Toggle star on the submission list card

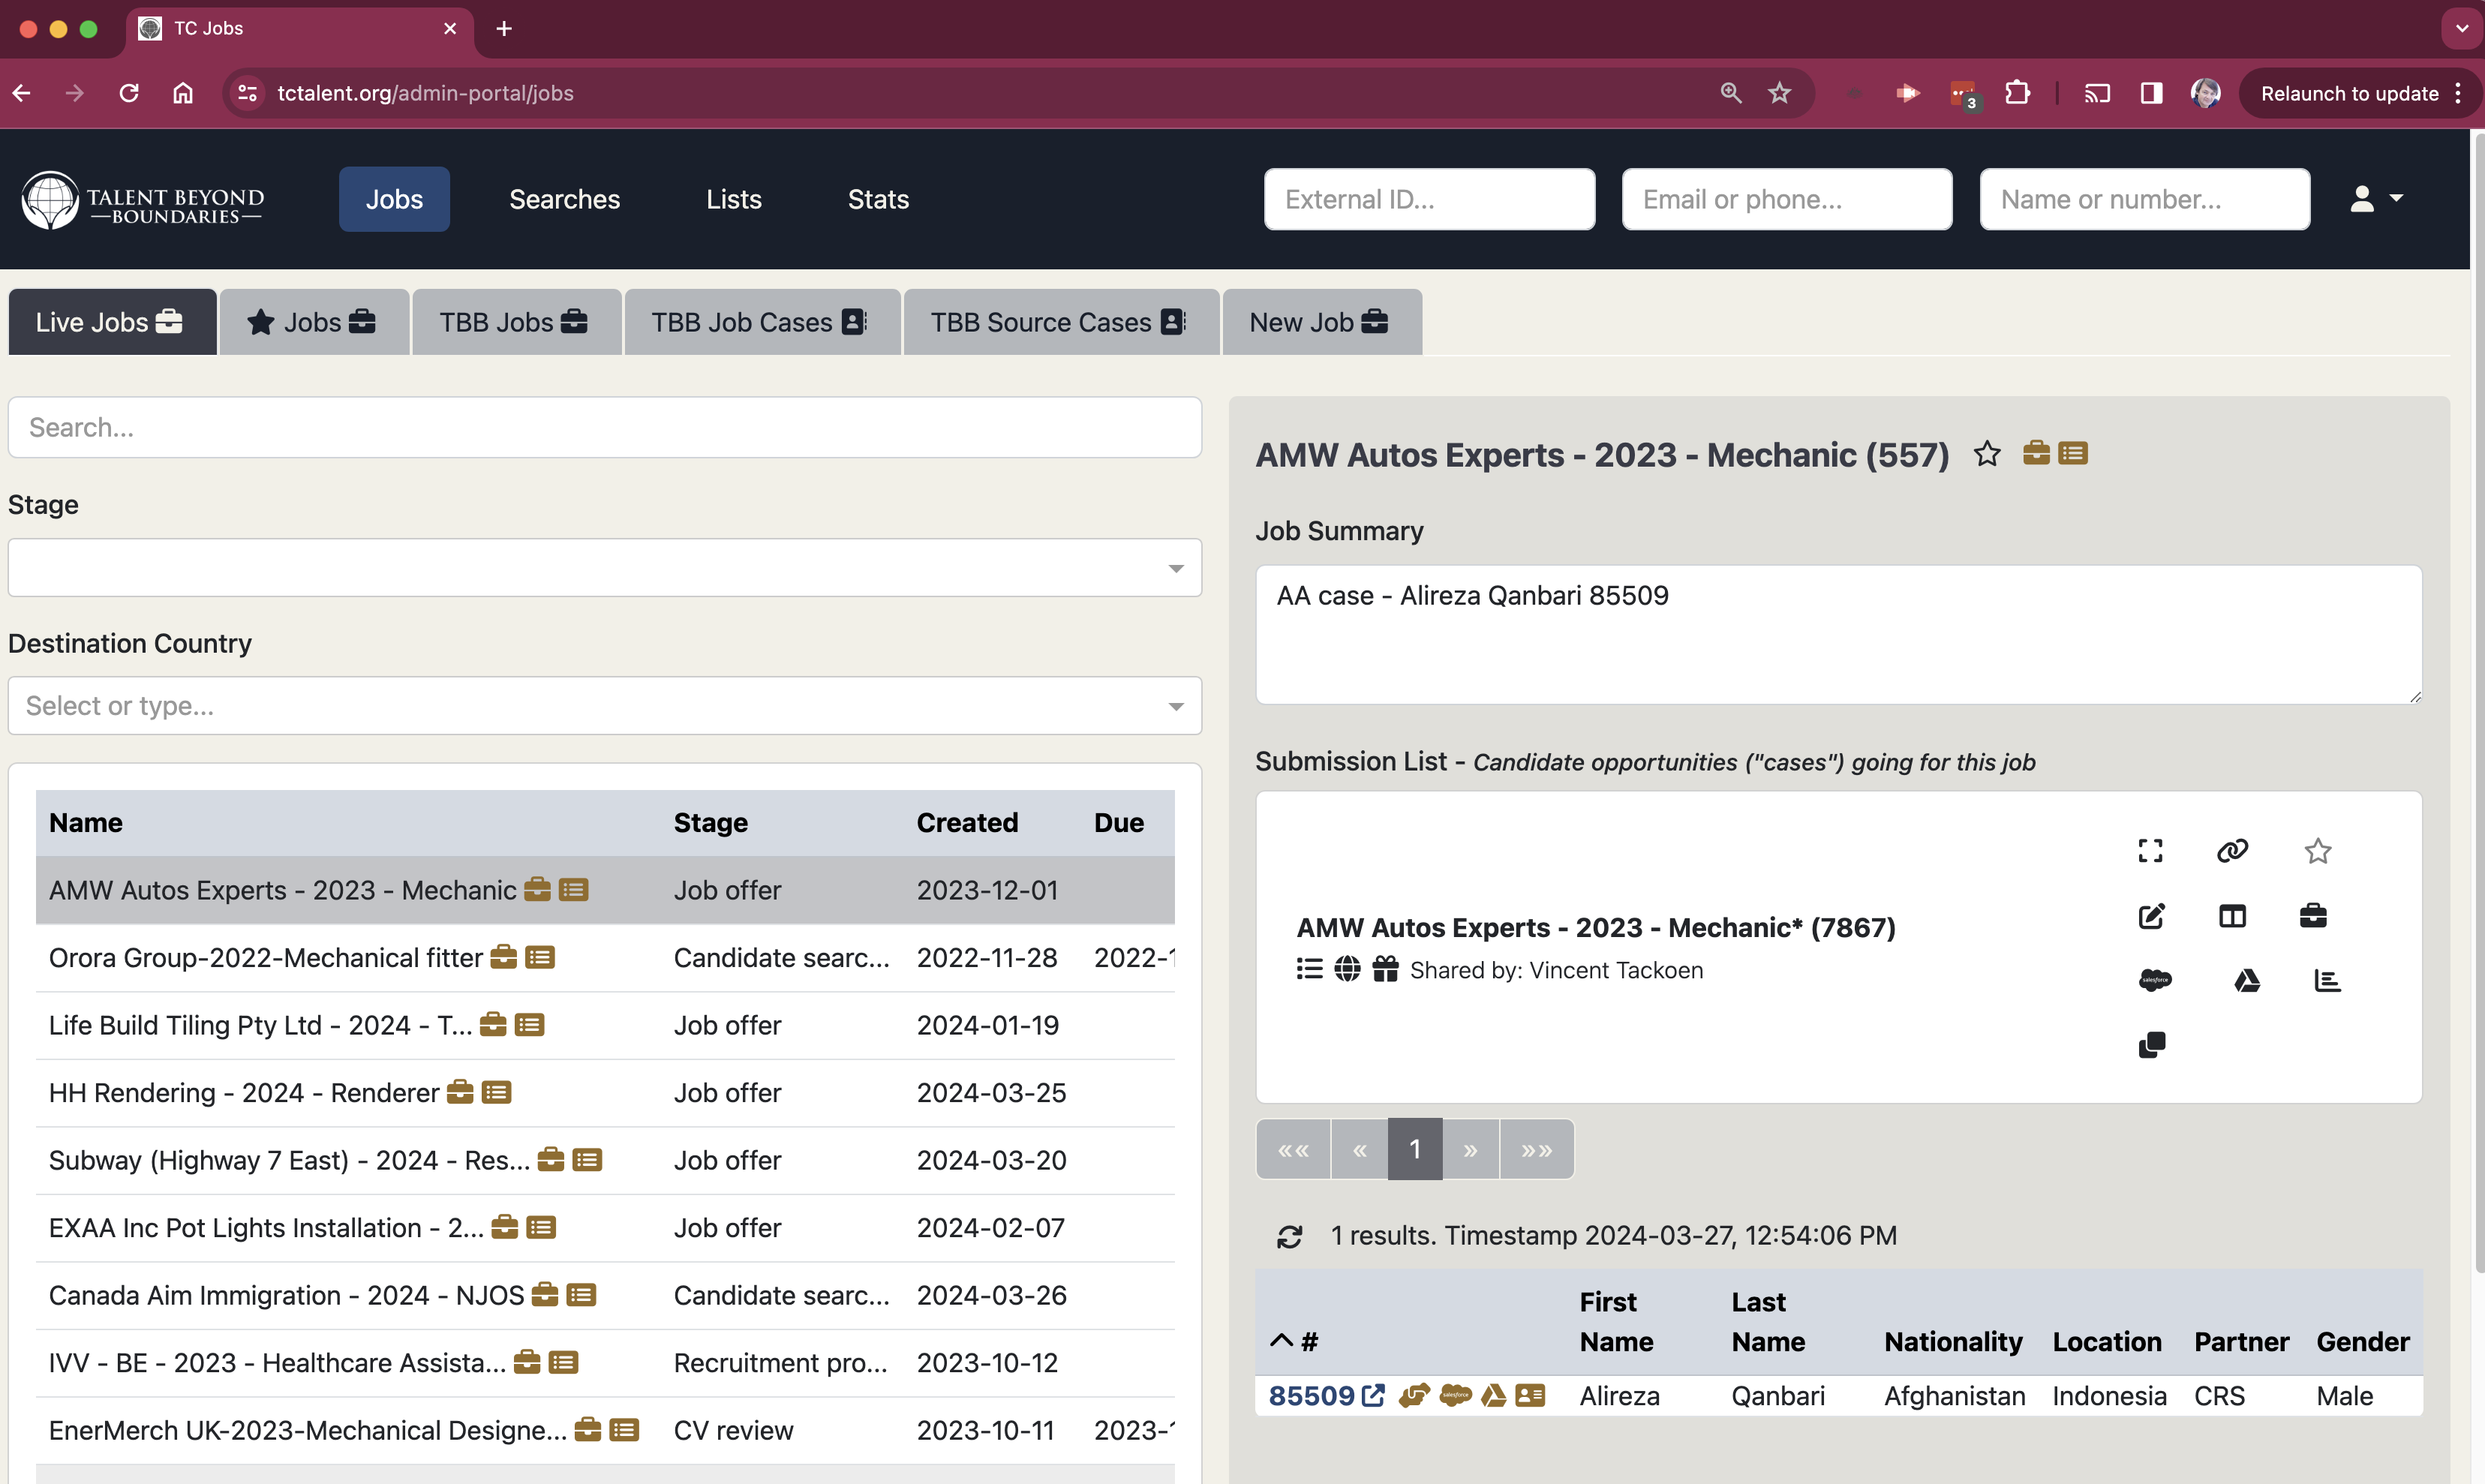(2317, 851)
